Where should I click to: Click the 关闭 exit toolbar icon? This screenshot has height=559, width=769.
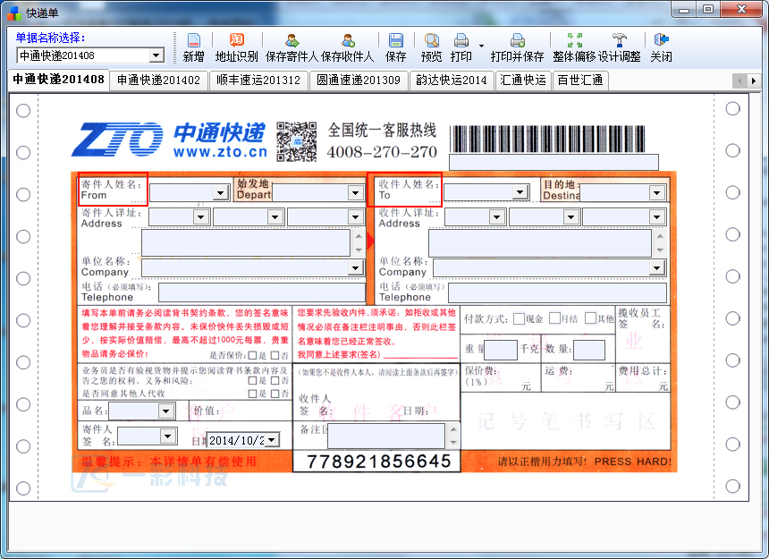pos(661,48)
